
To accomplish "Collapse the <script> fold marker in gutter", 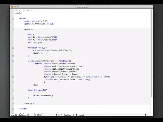I will pos(13,29).
